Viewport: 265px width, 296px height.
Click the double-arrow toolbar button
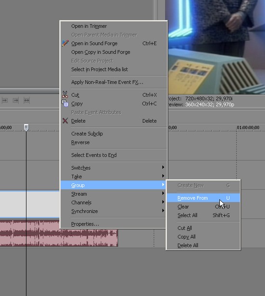pyautogui.click(x=26, y=100)
